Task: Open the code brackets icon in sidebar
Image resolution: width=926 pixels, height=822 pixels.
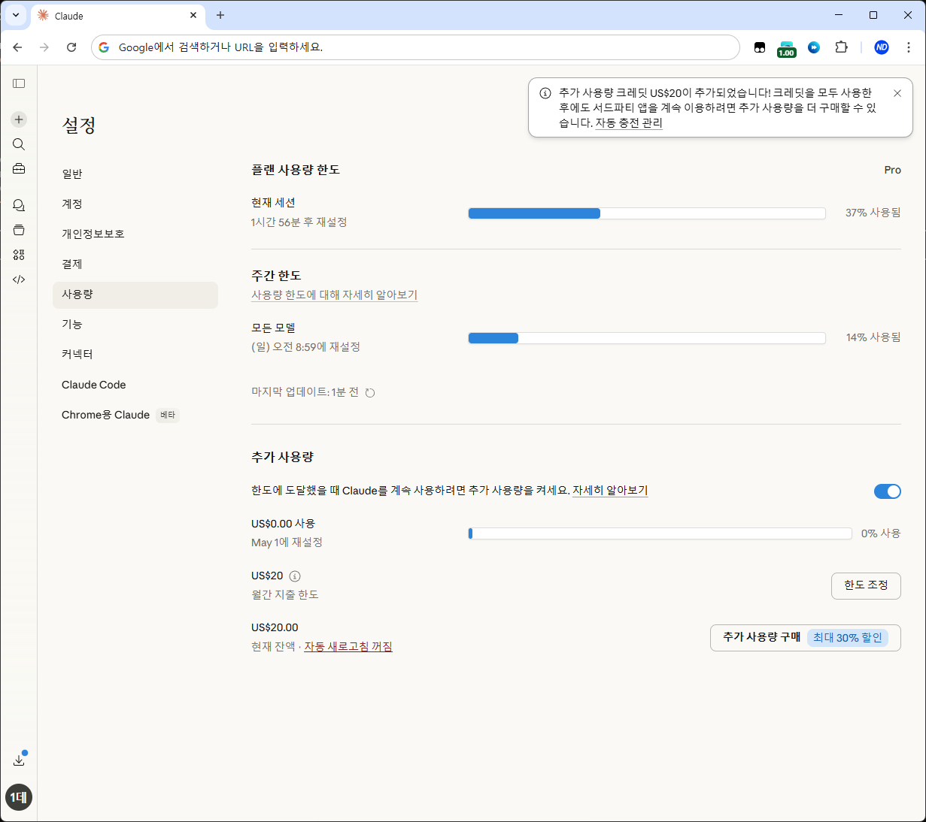Action: [x=19, y=280]
